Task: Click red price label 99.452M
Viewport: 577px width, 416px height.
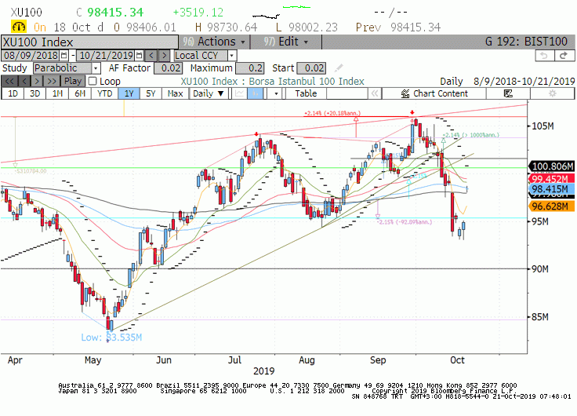Action: (x=551, y=179)
